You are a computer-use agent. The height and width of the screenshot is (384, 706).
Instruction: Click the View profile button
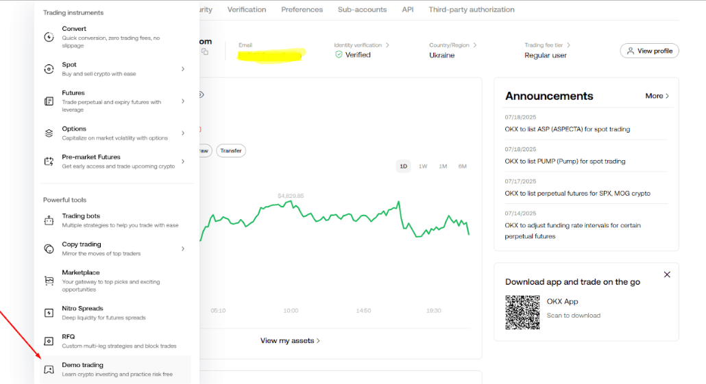pyautogui.click(x=649, y=51)
